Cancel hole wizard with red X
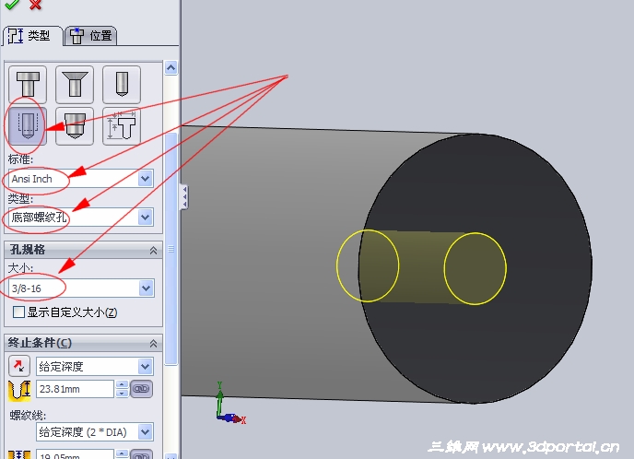The image size is (634, 459). 36,4
